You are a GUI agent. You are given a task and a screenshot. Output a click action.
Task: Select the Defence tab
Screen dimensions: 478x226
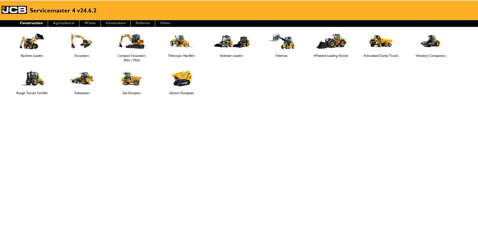pos(143,23)
